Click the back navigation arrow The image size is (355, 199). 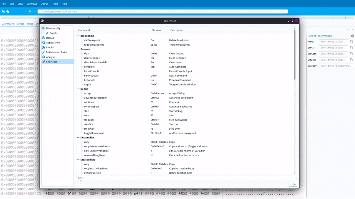coord(3,11)
